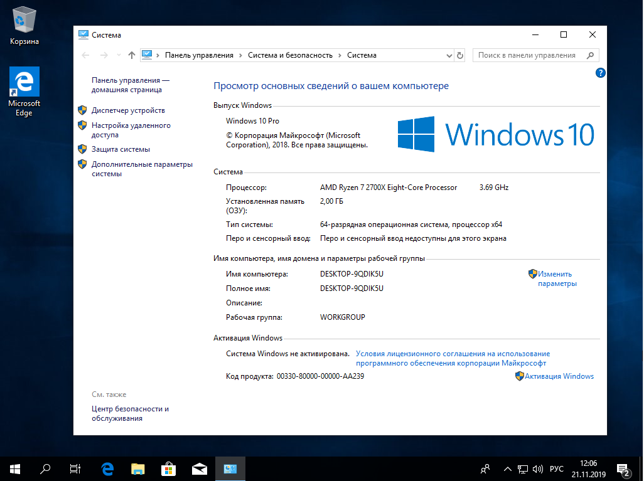The image size is (644, 481).
Task: Open Центр безопасности и обслуживания link
Action: pyautogui.click(x=130, y=414)
